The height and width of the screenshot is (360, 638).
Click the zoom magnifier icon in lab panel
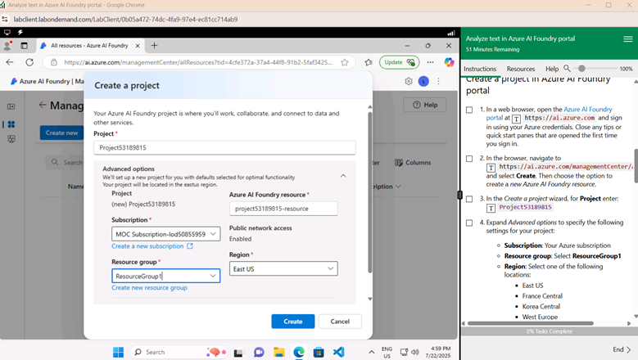click(x=567, y=69)
